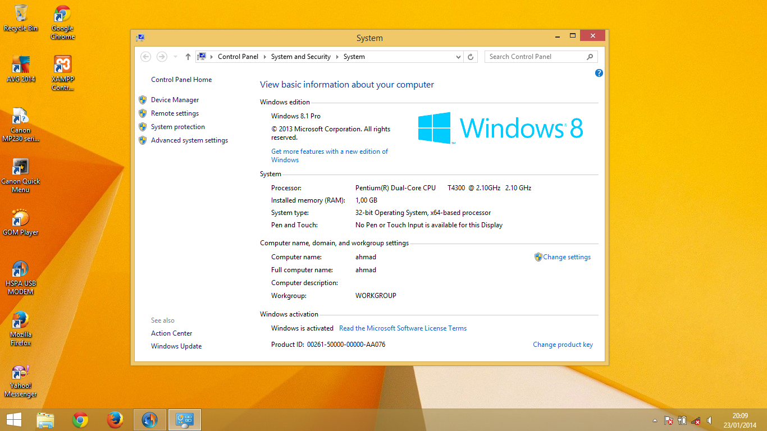Viewport: 767px width, 431px height.
Task: Select the HSPA USB MODEM desktop icon
Action: click(21, 277)
